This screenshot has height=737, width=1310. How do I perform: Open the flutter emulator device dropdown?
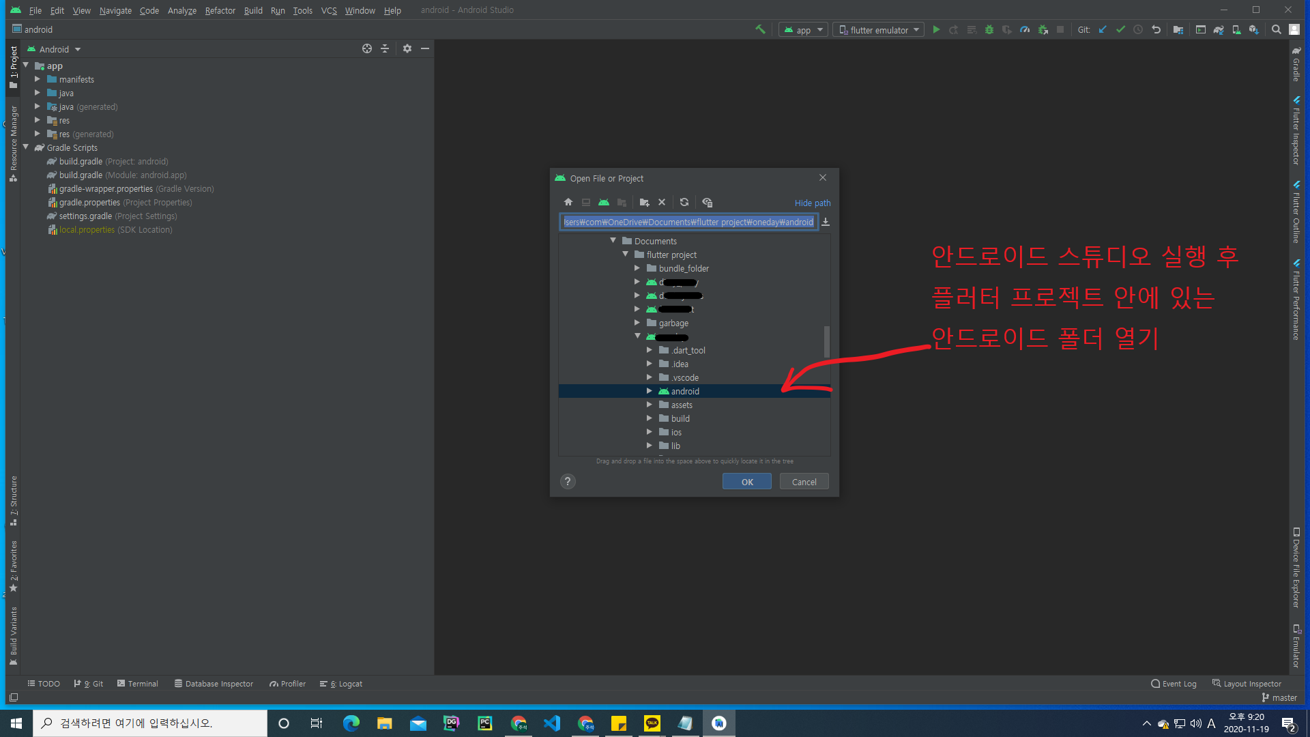click(879, 30)
